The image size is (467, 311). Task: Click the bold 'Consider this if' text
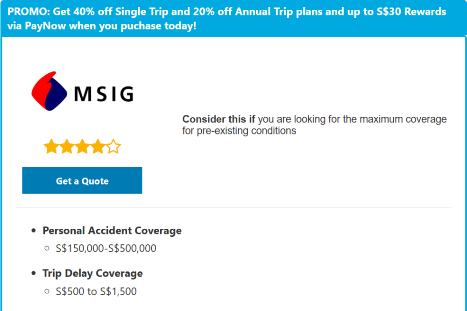[x=219, y=119]
